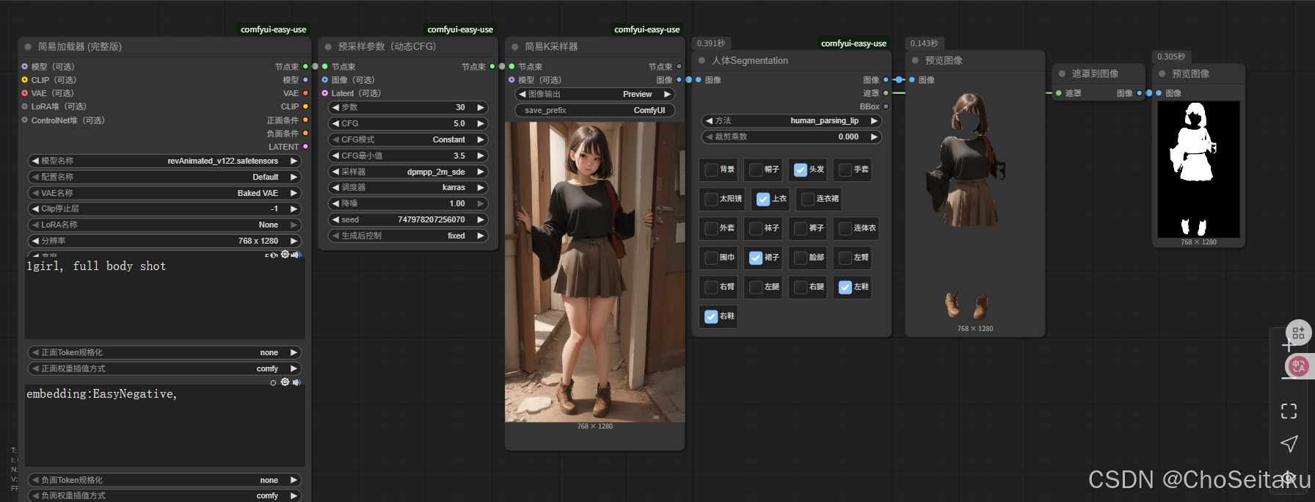
Task: Click the speaker icon above the negative prompt
Action: coord(296,382)
